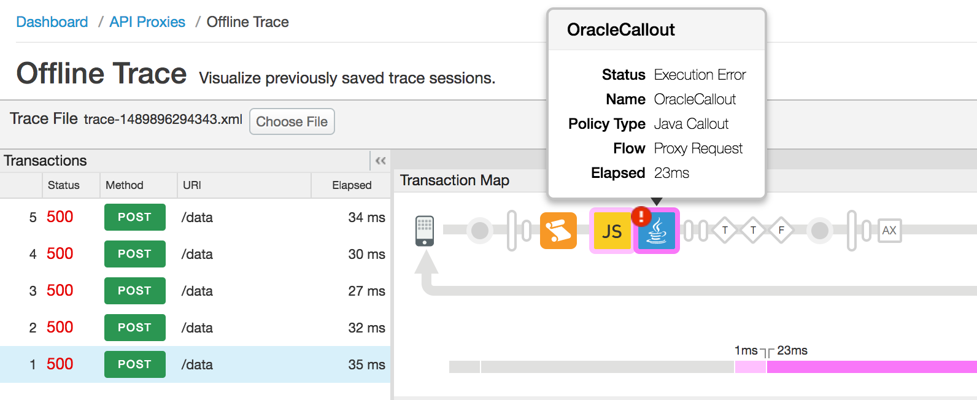Click the magenta 23ms timeline segment
Viewport: 977px width, 400px height.
[x=871, y=367]
